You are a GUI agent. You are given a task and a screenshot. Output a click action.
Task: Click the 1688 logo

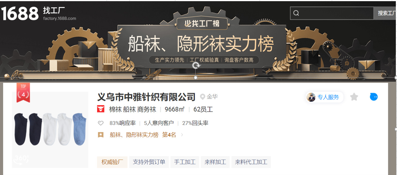pyautogui.click(x=20, y=14)
